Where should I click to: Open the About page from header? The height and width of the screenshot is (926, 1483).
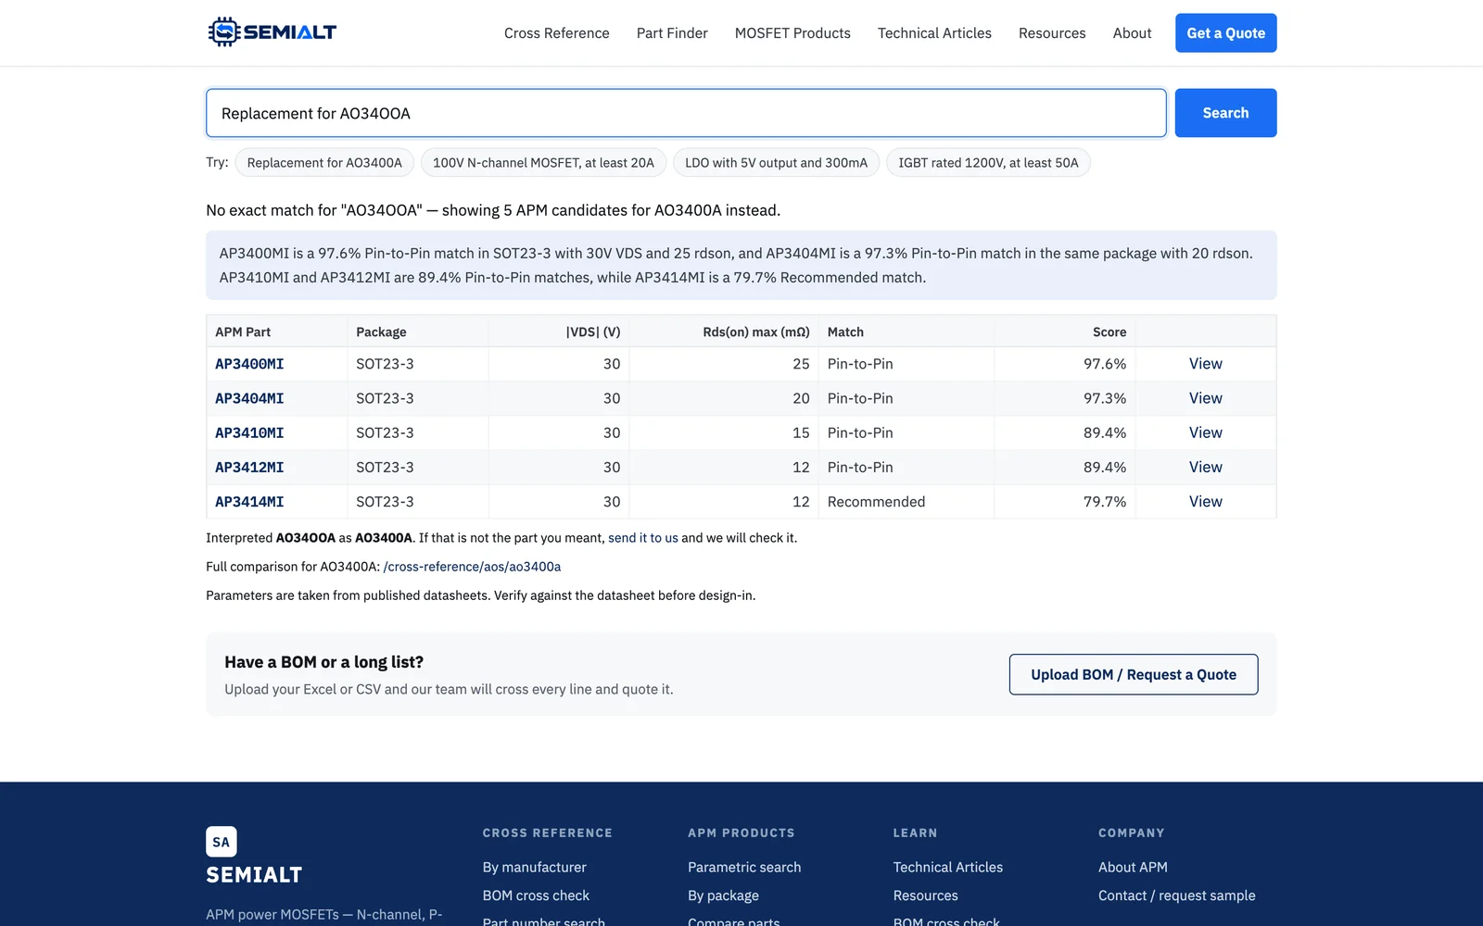click(1133, 33)
